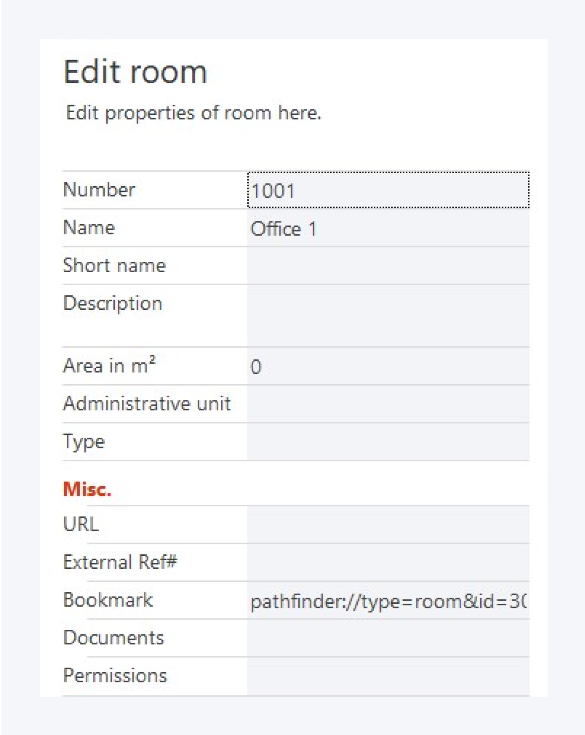Select the Name field showing Office 1
The width and height of the screenshot is (585, 735).
(388, 228)
